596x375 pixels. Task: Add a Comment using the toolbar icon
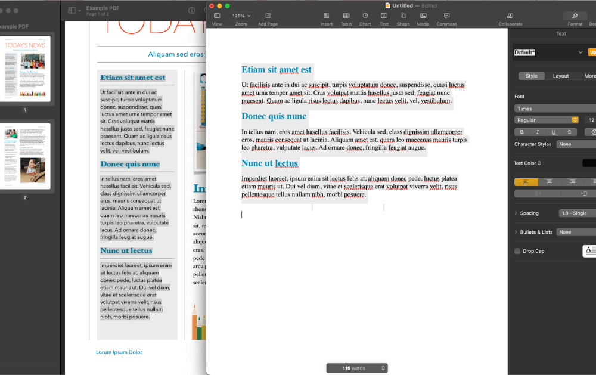tap(446, 16)
